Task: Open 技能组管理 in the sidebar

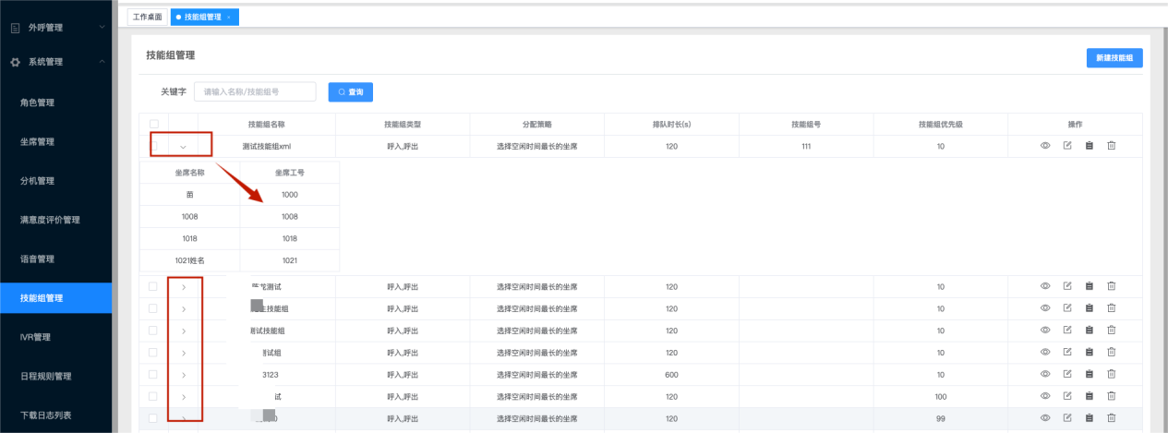Action: point(55,298)
